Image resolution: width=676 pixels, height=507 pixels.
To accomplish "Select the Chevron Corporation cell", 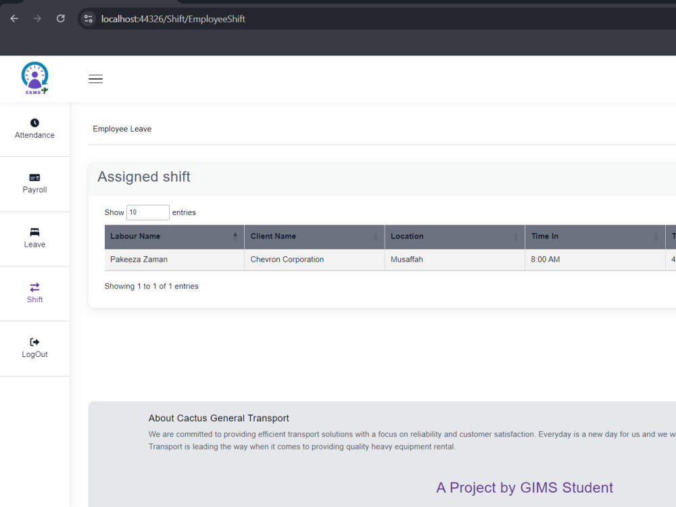I will pyautogui.click(x=314, y=260).
